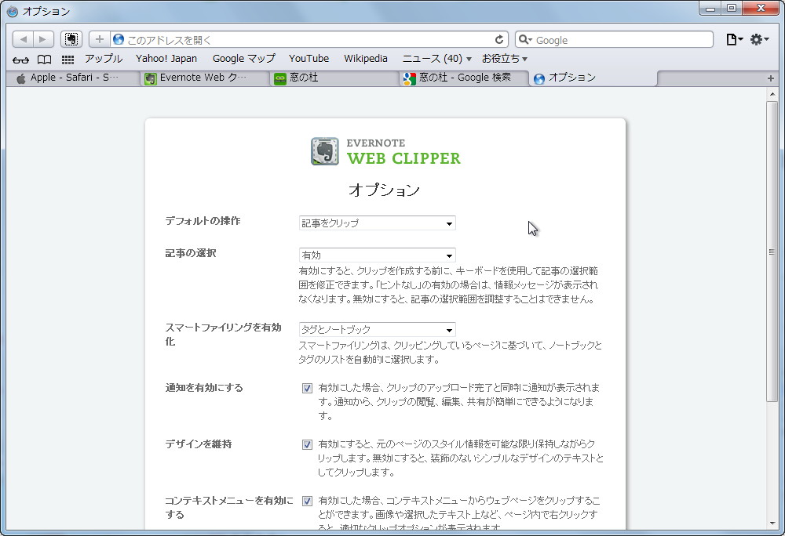Image resolution: width=785 pixels, height=536 pixels.
Task: Switch to the 窓の杜 - Google 検索 tab
Action: pos(464,78)
